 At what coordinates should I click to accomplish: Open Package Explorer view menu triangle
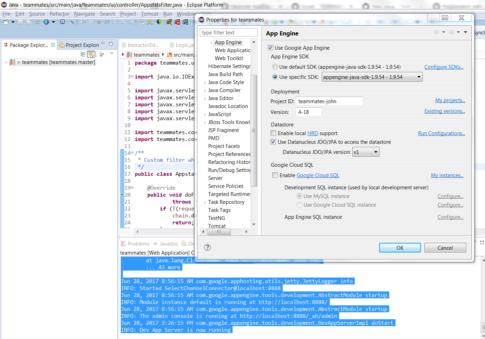pyautogui.click(x=112, y=53)
